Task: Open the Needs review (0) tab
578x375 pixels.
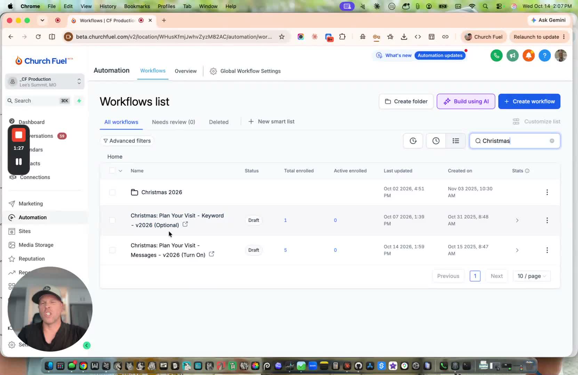Action: pos(174,122)
